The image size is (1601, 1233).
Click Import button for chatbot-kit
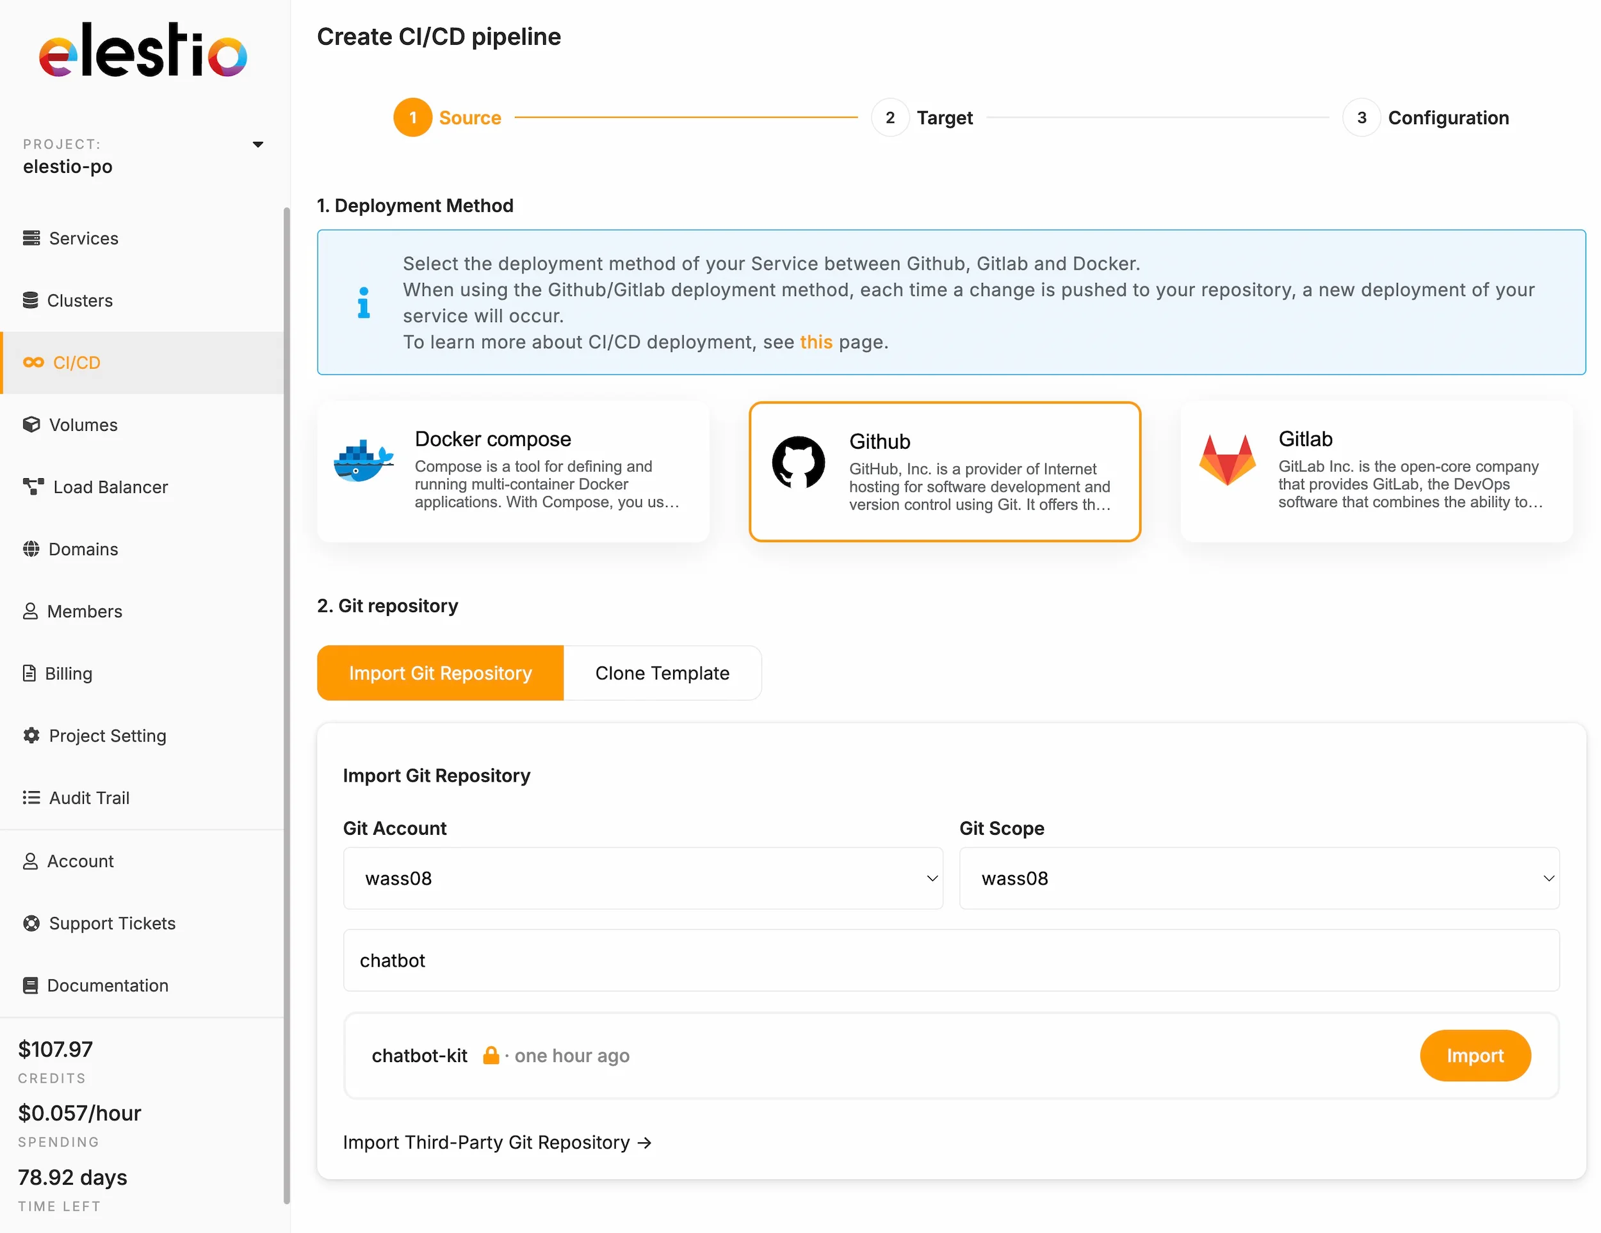[x=1474, y=1055]
